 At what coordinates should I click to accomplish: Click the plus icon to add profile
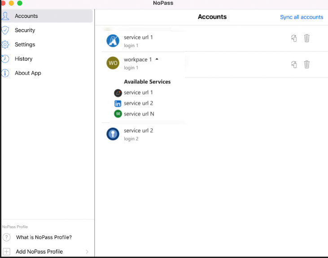[x=6, y=252]
